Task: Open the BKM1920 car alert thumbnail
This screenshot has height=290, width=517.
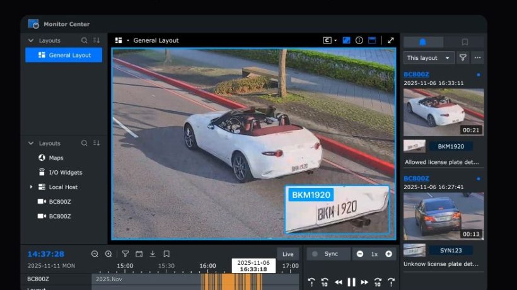Action: [x=444, y=112]
